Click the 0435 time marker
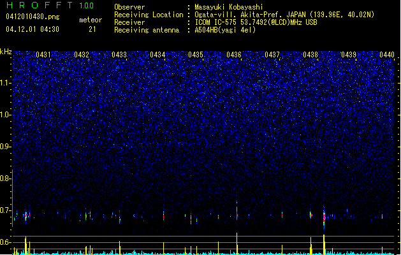The height and width of the screenshot is (255, 401). coord(196,55)
